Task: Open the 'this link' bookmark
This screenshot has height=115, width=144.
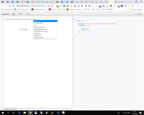Action: (x=61, y=9)
